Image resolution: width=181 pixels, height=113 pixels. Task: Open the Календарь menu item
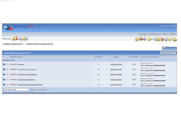pos(143,34)
